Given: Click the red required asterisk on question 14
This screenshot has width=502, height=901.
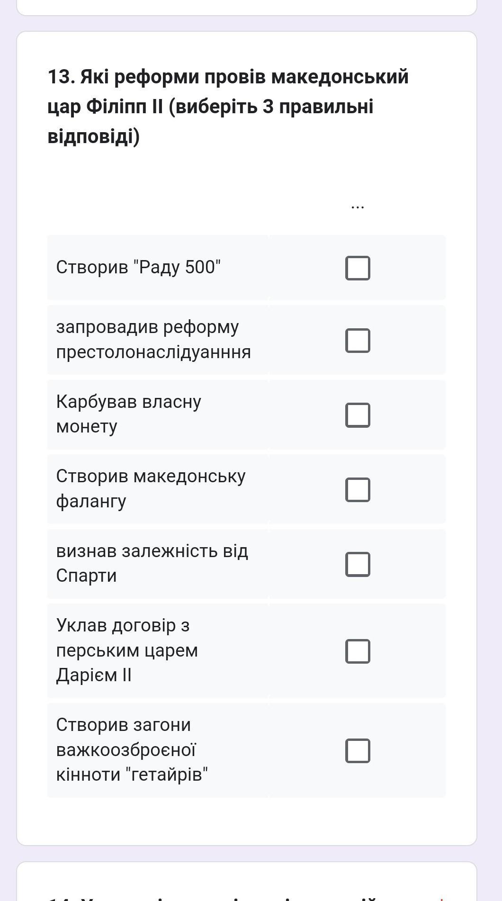Looking at the screenshot, I should 441,898.
